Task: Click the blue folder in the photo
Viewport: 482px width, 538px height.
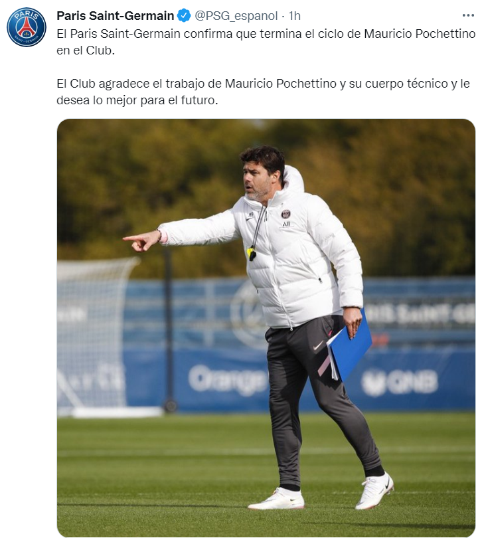Action: coord(349,346)
